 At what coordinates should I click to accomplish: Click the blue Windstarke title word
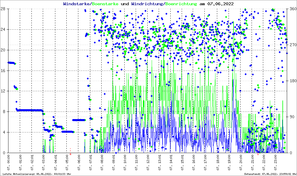click(x=77, y=4)
